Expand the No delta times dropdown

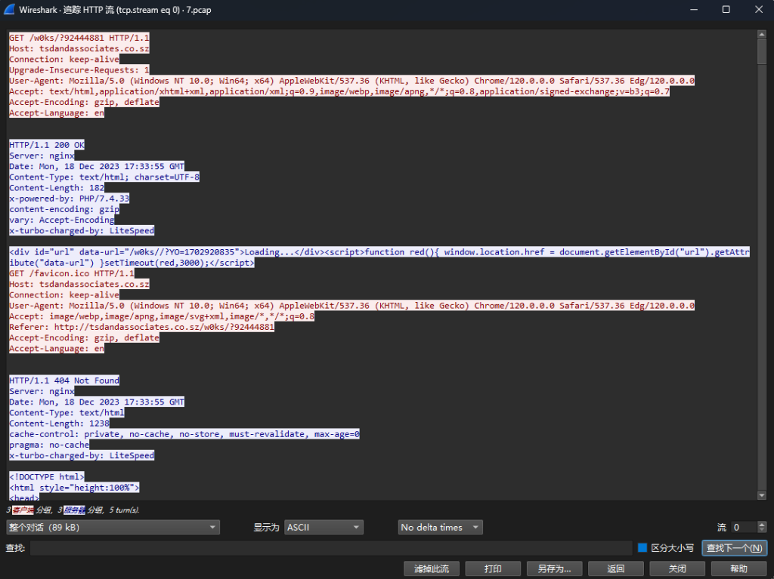[440, 527]
